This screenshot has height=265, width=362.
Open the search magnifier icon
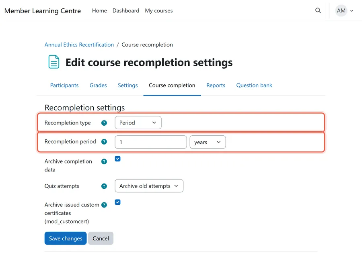coord(318,10)
